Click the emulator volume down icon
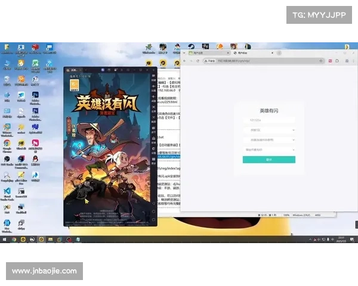 154,98
